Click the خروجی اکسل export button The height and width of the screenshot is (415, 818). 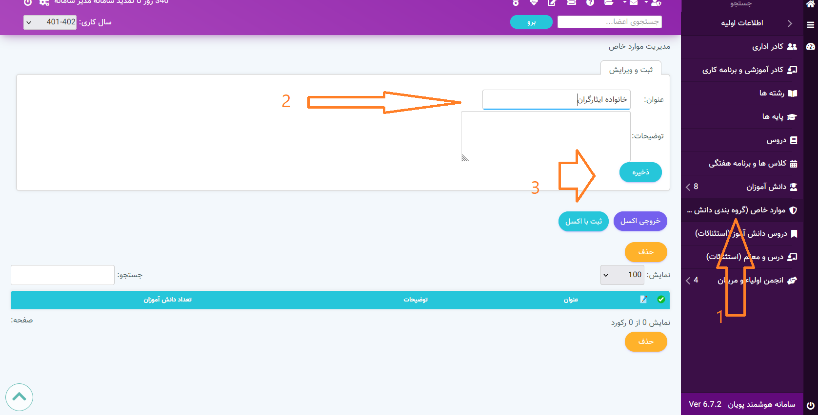pyautogui.click(x=640, y=221)
